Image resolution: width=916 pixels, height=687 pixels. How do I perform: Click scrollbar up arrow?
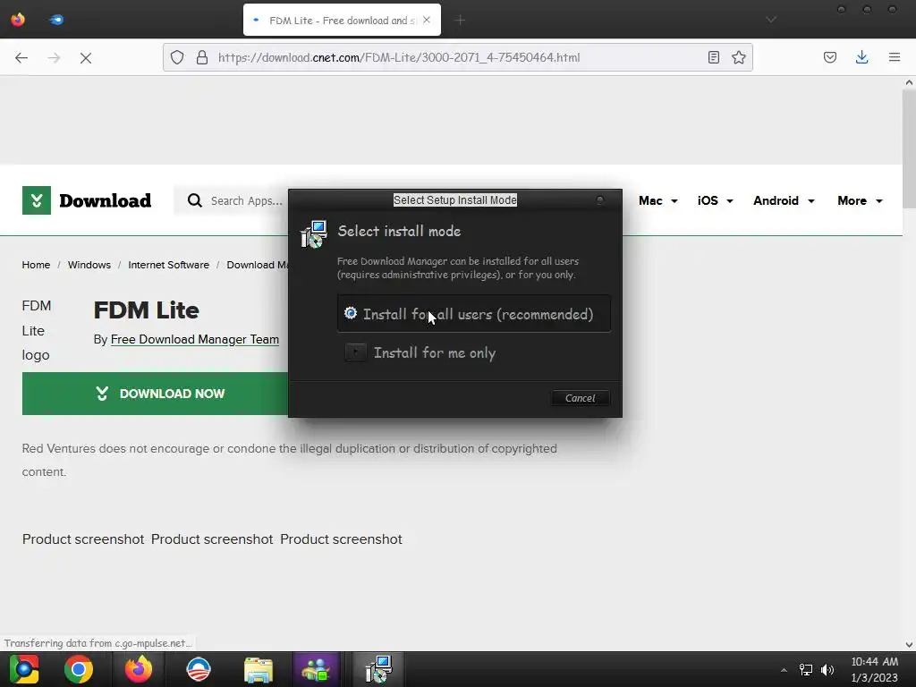(909, 83)
